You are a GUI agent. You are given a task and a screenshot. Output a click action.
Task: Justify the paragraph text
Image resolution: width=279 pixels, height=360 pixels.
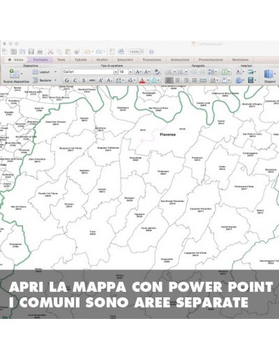pyautogui.click(x=195, y=80)
